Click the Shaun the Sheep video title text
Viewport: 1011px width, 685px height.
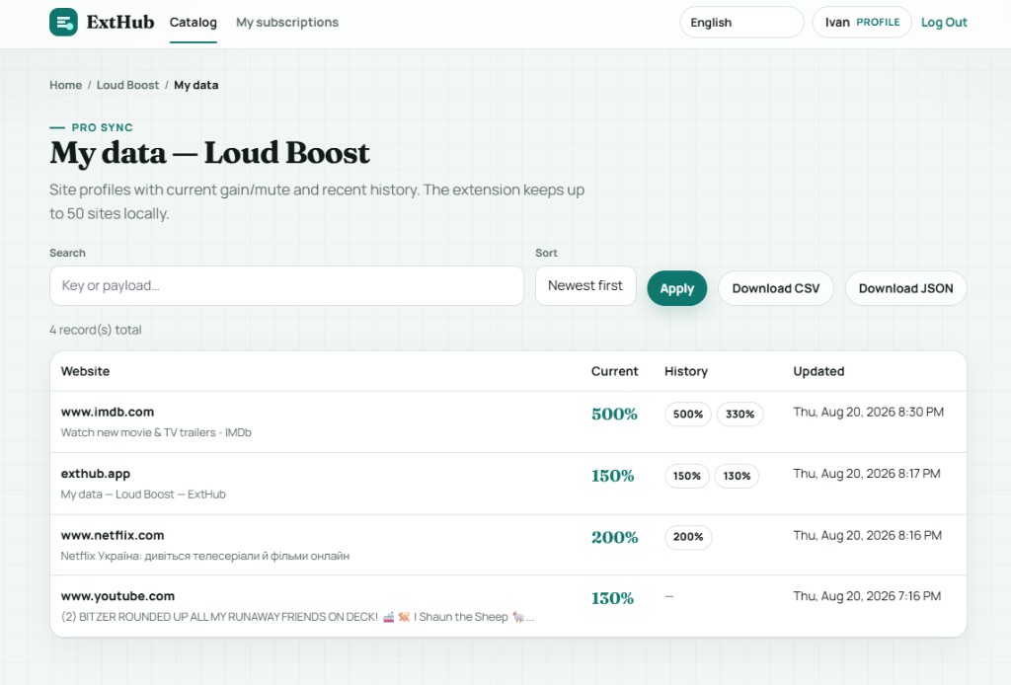[297, 617]
